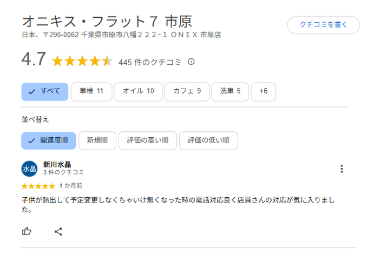Viewport: 381px width, 255px height.
Task: Sort reviews by 関連度順
Action: (x=48, y=141)
